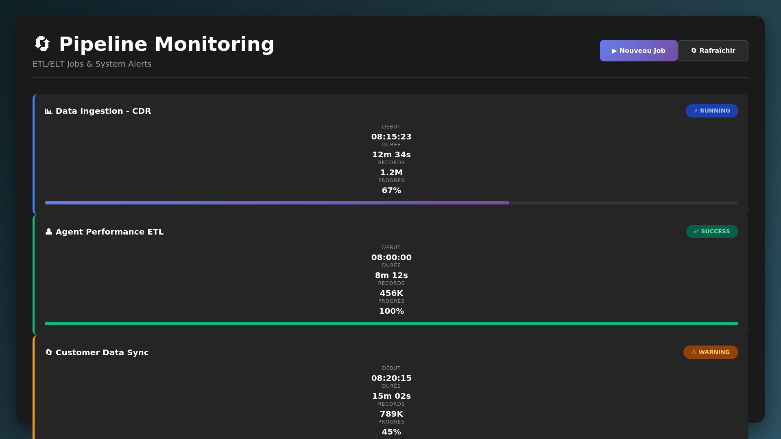This screenshot has height=439, width=781.
Task: Click the person icon beside Agent Performance
Action: 48,232
